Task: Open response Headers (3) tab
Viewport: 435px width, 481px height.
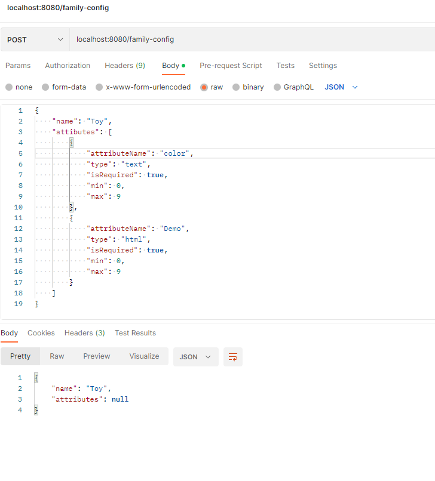Action: pyautogui.click(x=85, y=333)
